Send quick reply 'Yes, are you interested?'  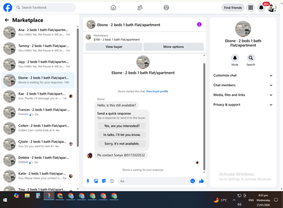(122, 126)
